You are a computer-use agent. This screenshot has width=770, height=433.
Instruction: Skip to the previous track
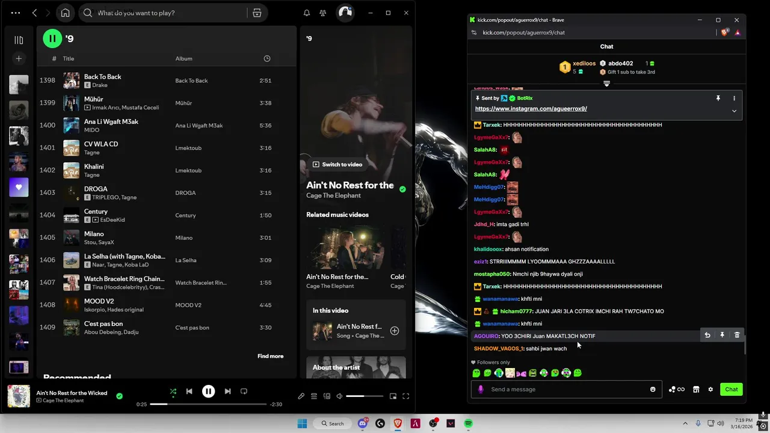[x=189, y=391]
